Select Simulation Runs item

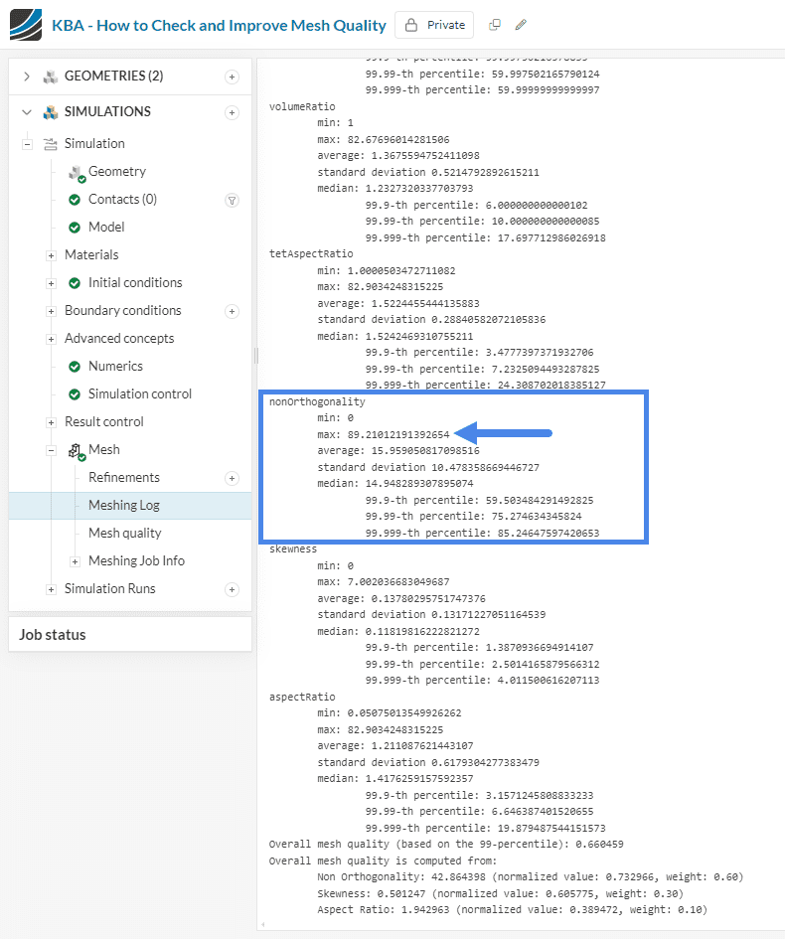point(109,588)
